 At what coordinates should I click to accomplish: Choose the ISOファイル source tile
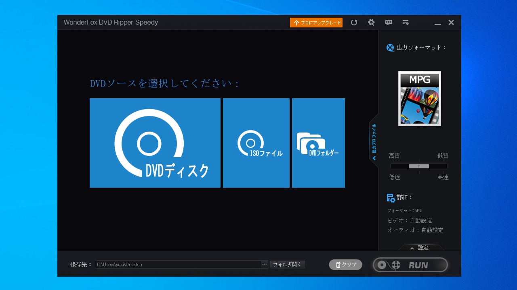[x=256, y=143]
